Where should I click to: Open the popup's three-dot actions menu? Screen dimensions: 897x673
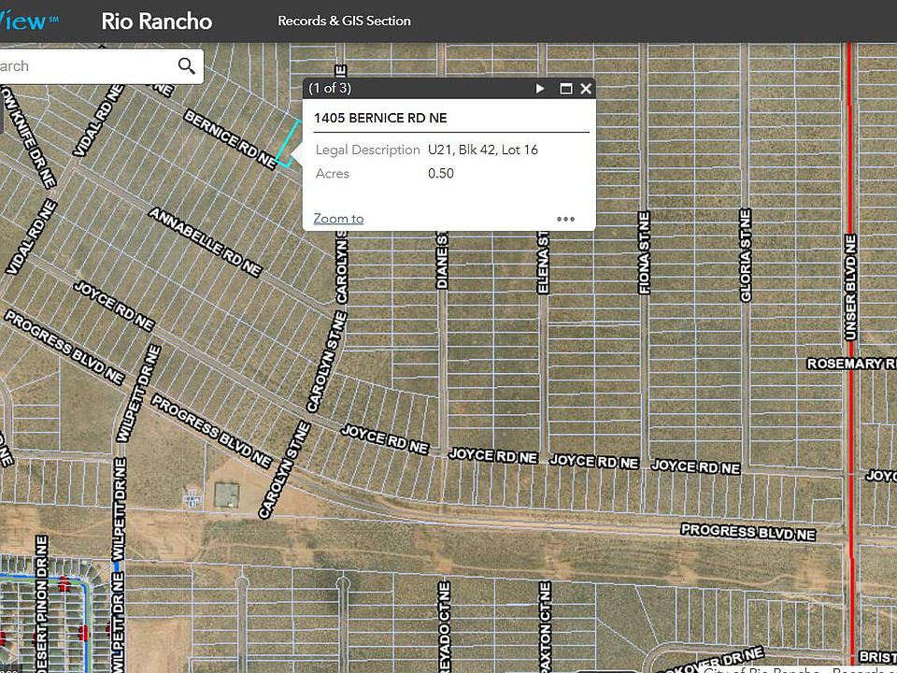tap(565, 219)
